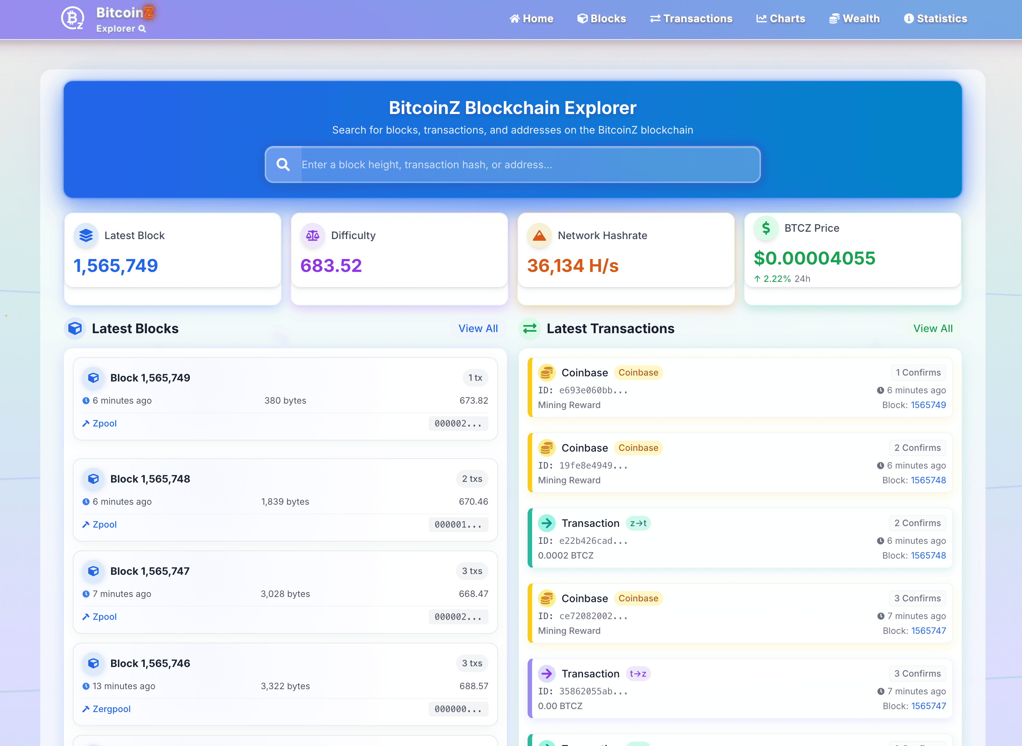Click green up arrow next to 2.22%
1022x746 pixels.
[x=757, y=279]
